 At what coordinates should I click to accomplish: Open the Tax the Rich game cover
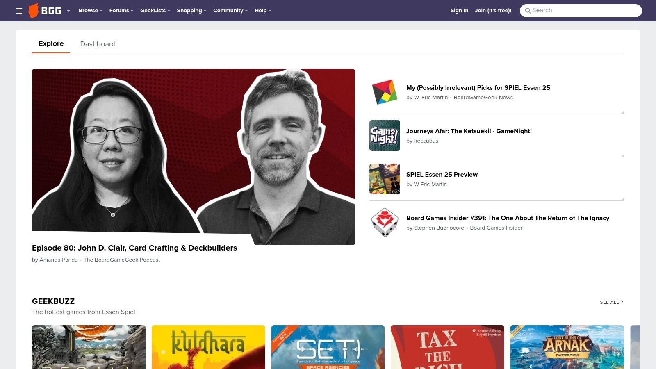pyautogui.click(x=447, y=347)
